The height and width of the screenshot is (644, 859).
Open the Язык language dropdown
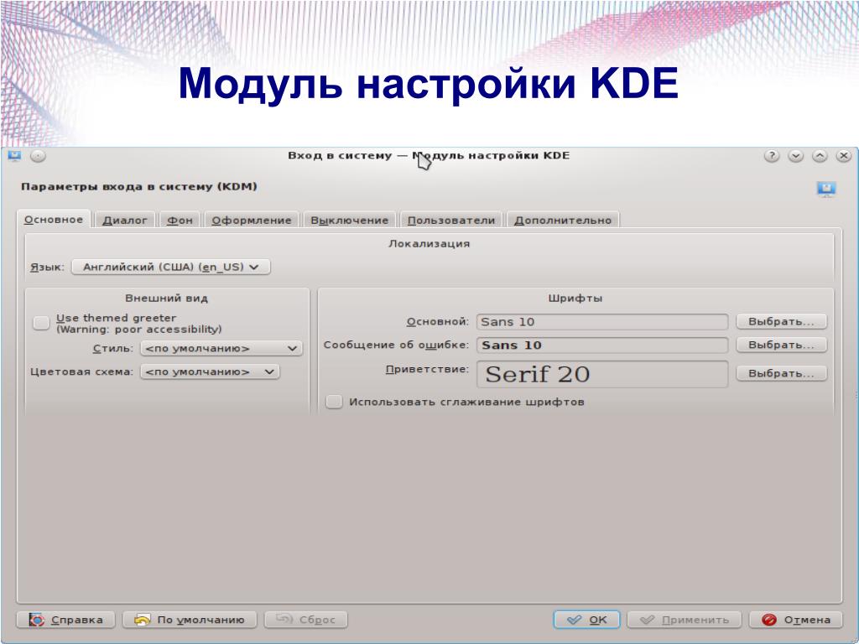171,267
